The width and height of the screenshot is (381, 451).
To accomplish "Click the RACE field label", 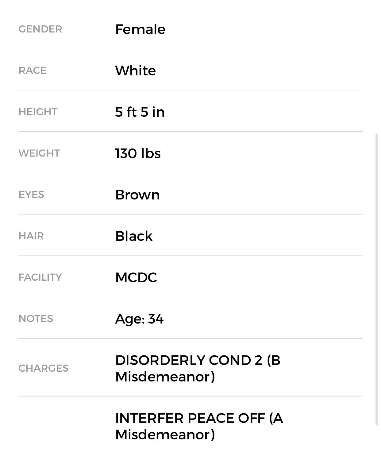I will point(33,70).
